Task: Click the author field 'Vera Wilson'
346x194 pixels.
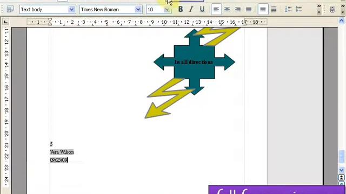Action: [62, 152]
